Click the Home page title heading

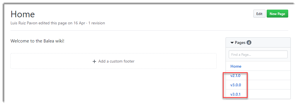pyautogui.click(x=23, y=14)
